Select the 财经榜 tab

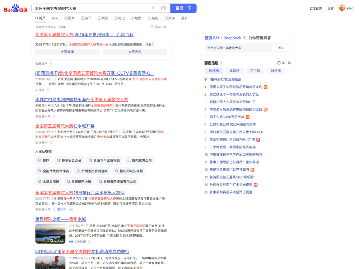pos(276,71)
